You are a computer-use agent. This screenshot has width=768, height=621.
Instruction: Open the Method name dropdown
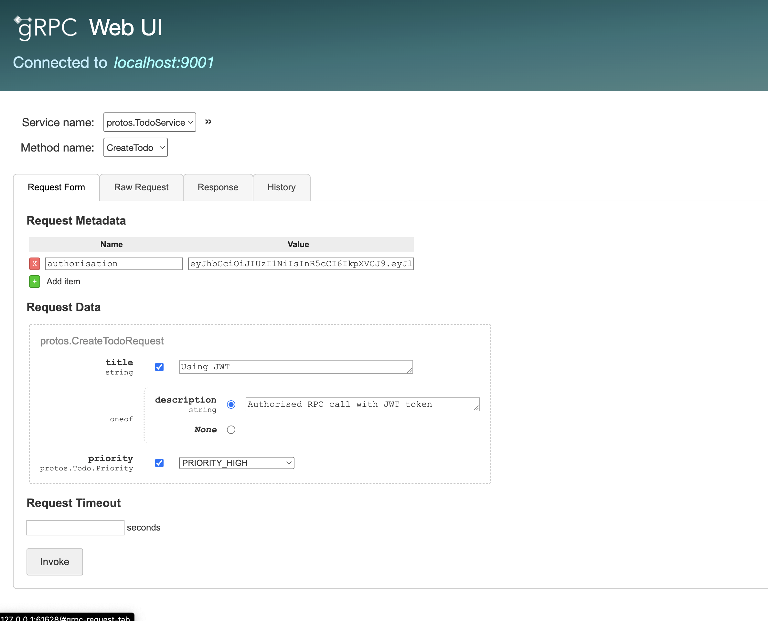(135, 147)
